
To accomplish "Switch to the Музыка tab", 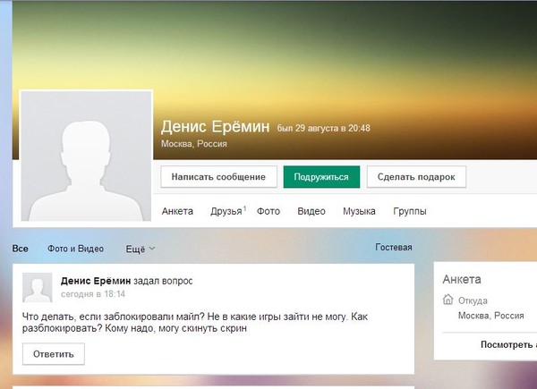I will coord(359,211).
